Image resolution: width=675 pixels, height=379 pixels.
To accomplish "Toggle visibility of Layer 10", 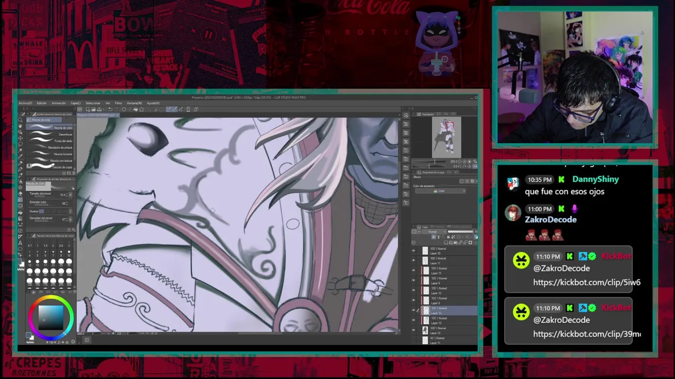I will [413, 251].
